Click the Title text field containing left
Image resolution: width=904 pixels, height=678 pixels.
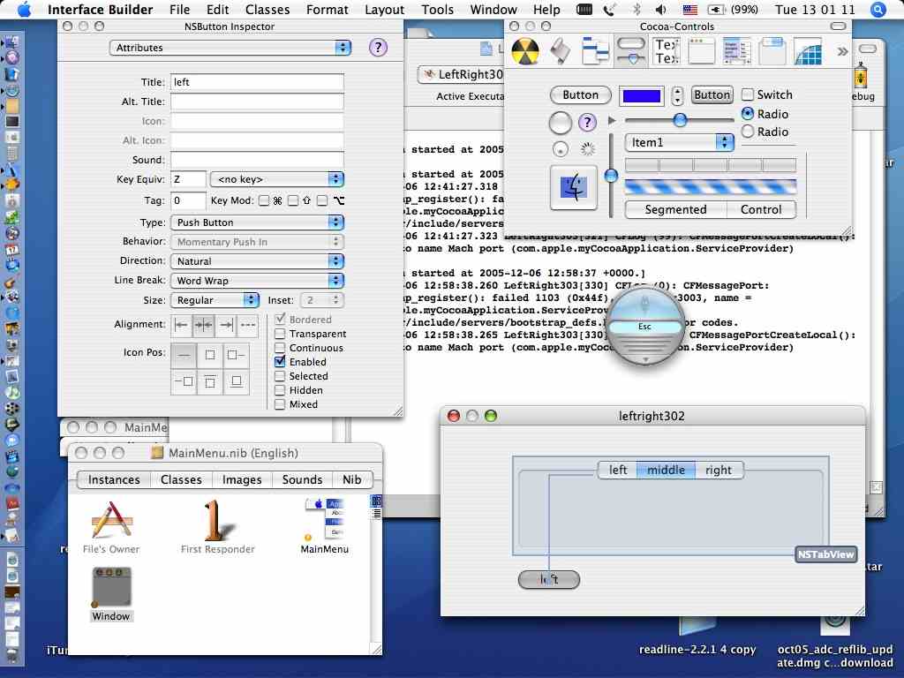257,82
